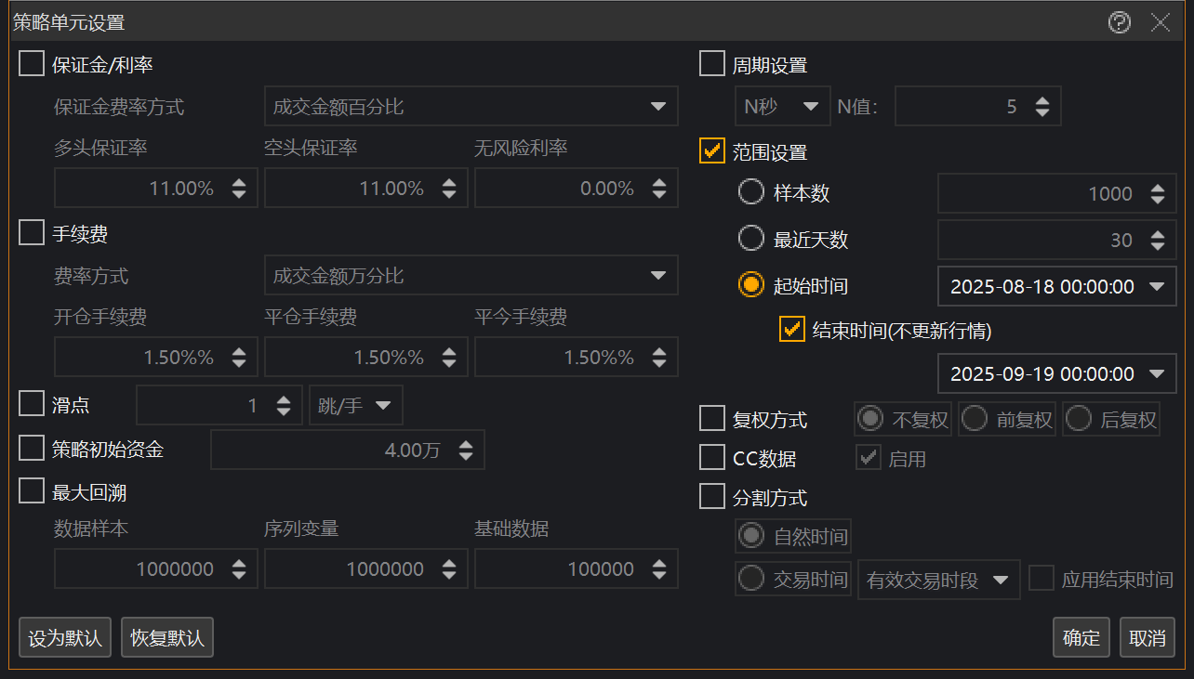Open the N秒 period unit dropdown
The width and height of the screenshot is (1194, 679).
tap(782, 107)
